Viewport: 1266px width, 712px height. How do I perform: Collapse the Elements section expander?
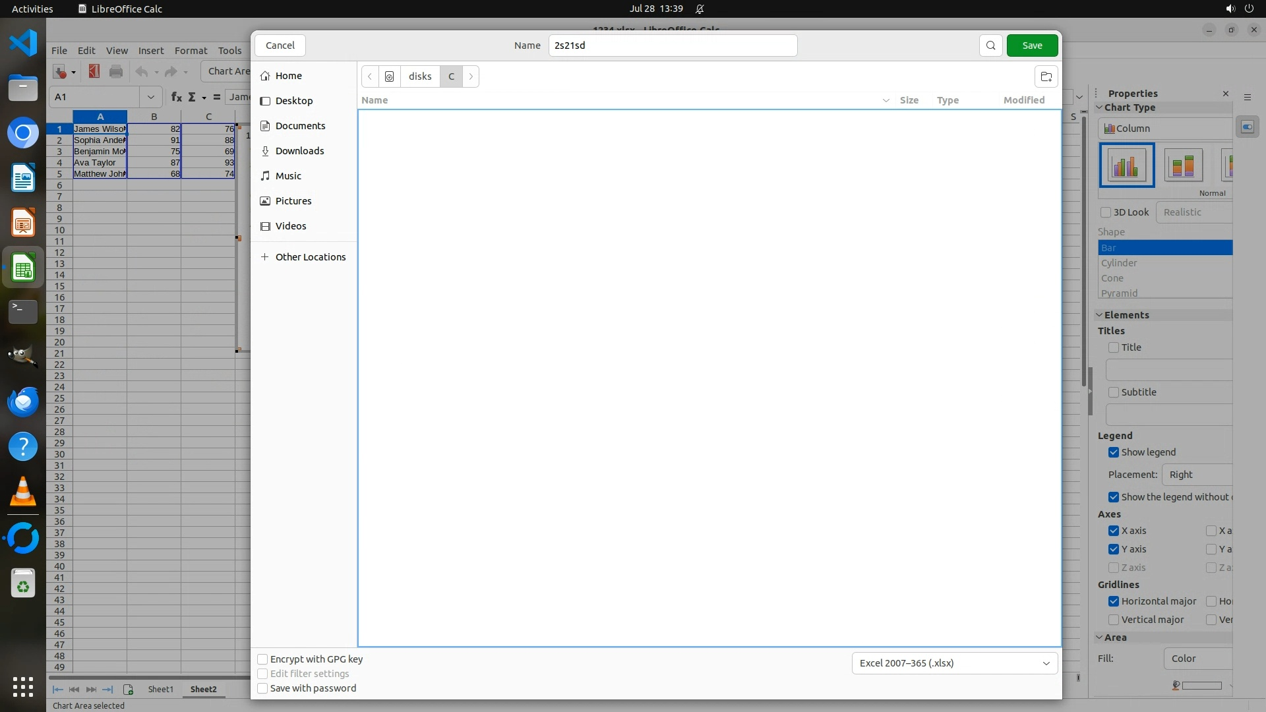[1100, 315]
